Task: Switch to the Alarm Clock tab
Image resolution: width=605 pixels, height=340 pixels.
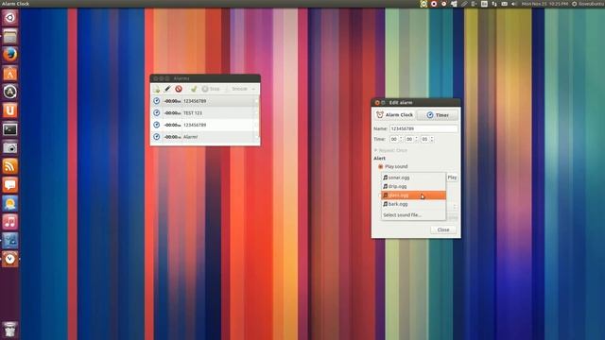Action: click(x=395, y=115)
